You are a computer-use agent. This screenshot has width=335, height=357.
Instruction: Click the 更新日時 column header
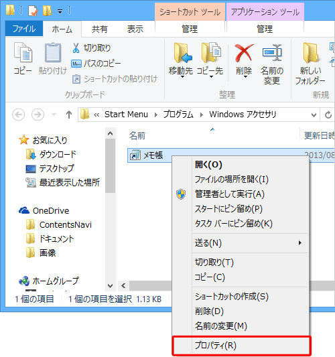coord(320,136)
